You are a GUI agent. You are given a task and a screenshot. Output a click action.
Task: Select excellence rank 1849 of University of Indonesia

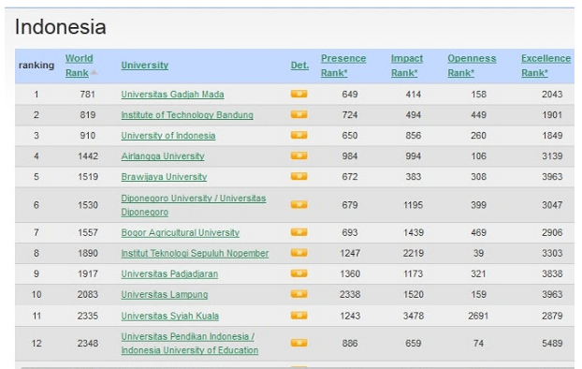(x=552, y=136)
